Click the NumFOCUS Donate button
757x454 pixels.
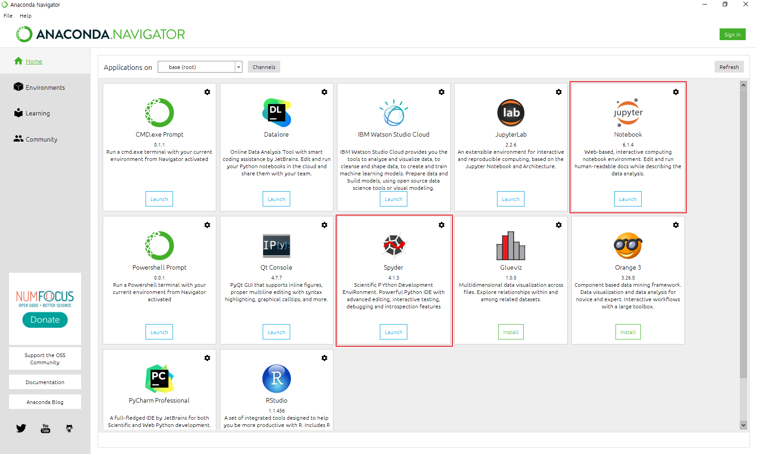pyautogui.click(x=45, y=320)
